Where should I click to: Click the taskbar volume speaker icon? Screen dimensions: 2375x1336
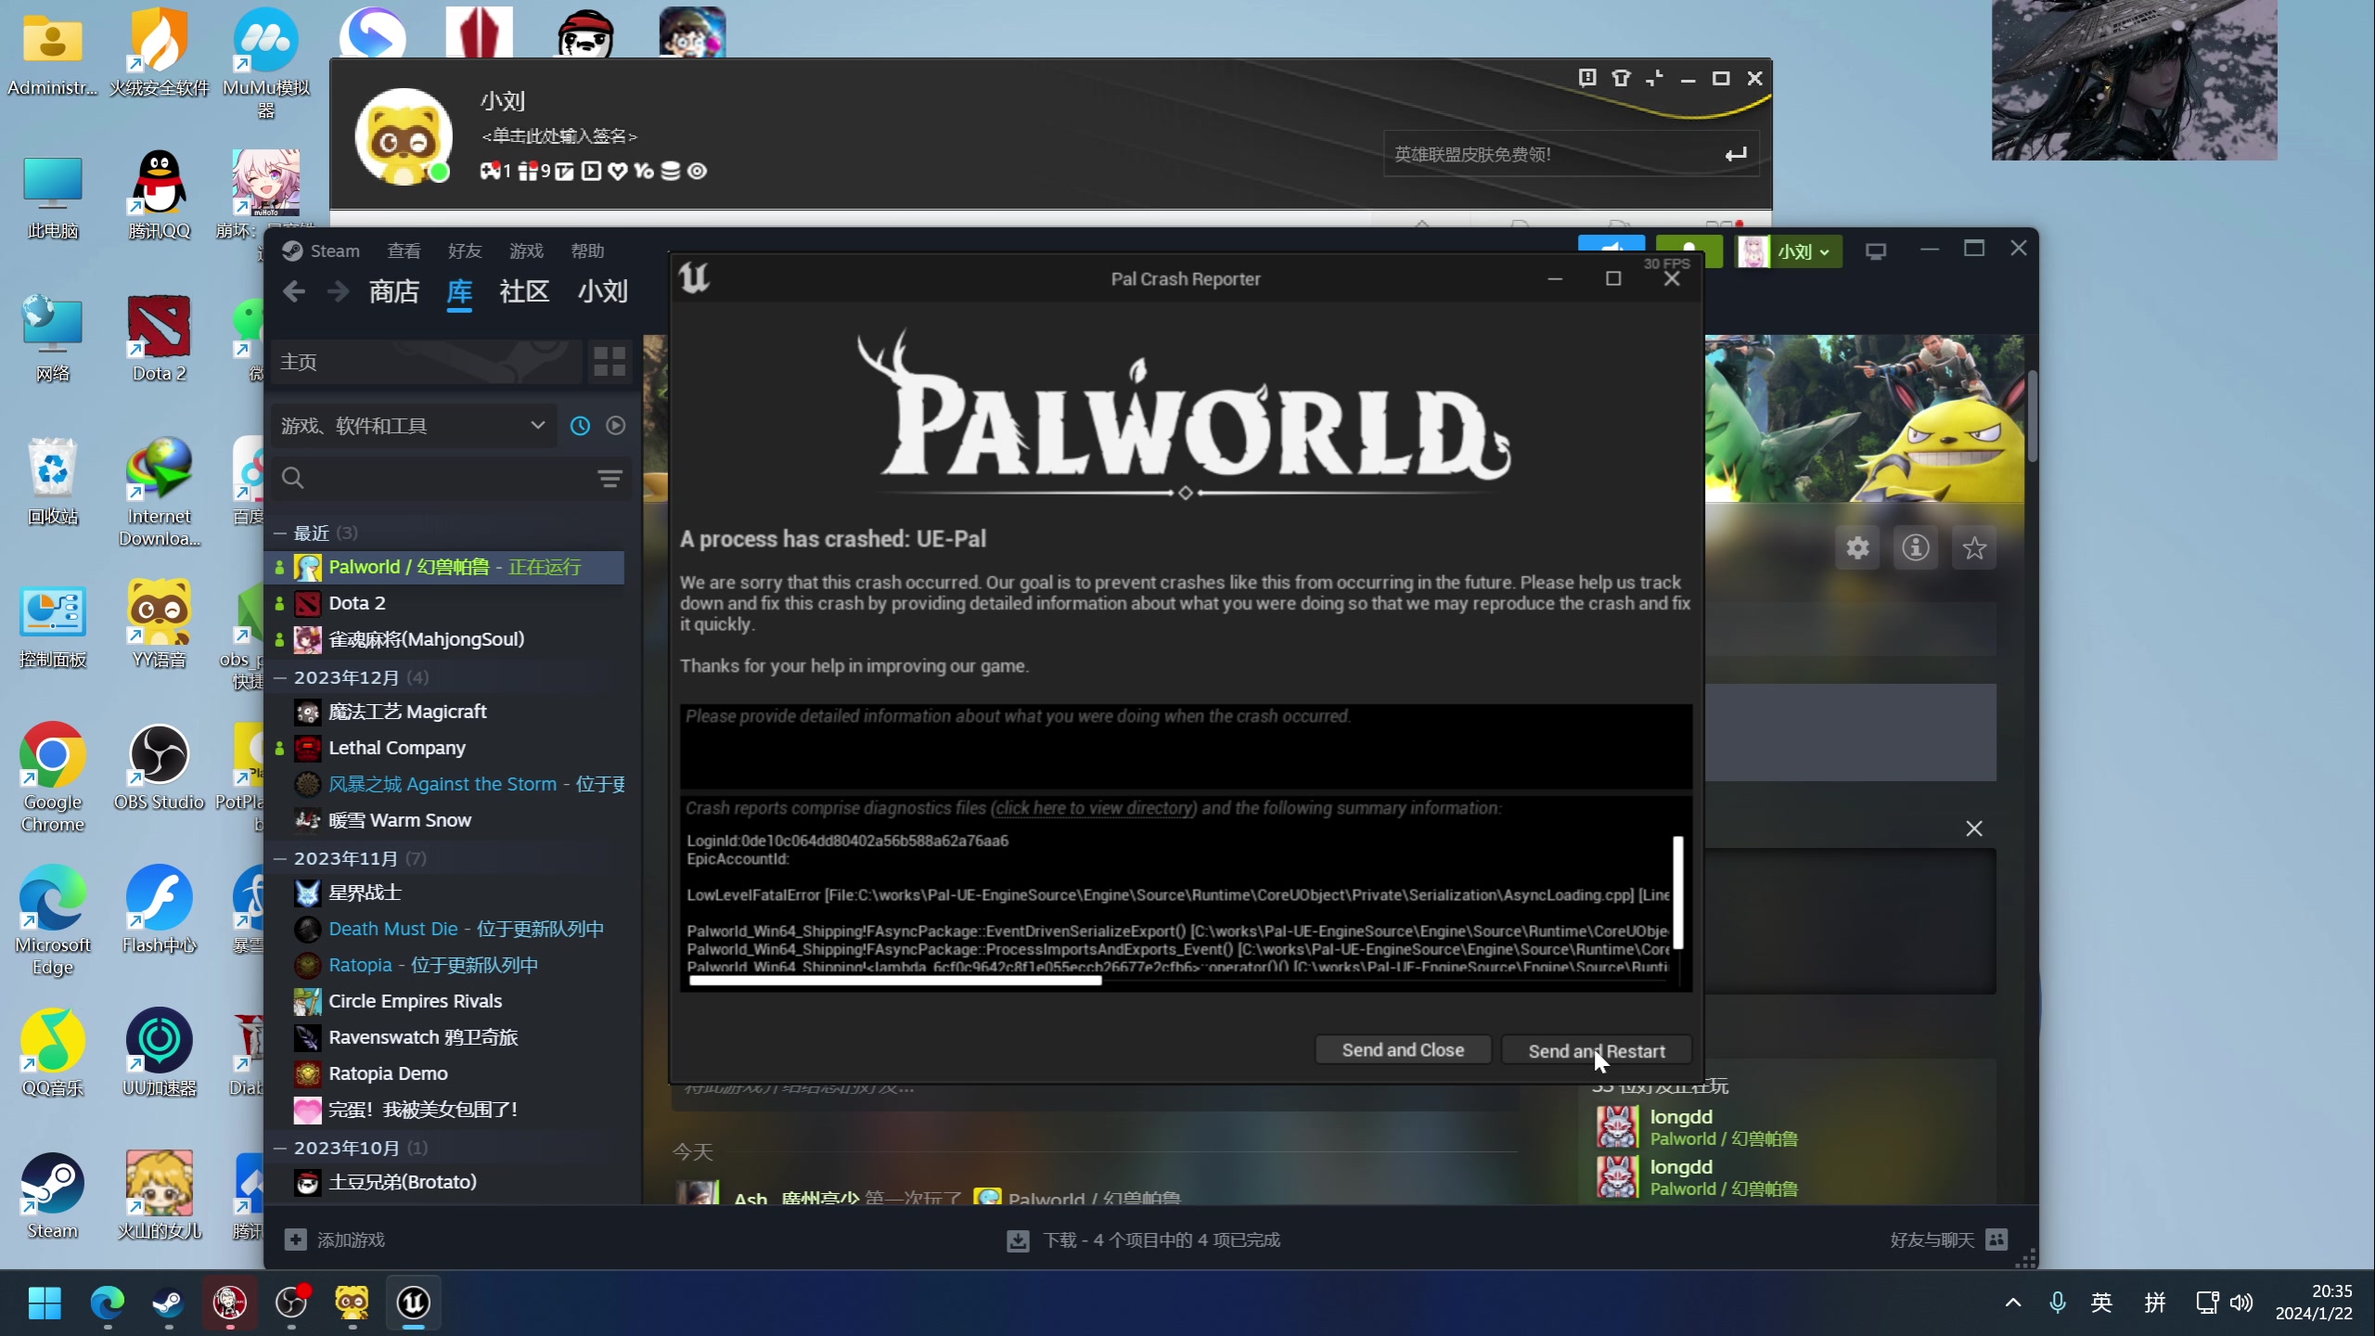coord(2242,1303)
